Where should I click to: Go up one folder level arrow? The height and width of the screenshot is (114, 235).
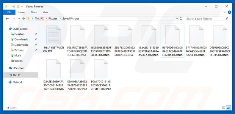23,18
